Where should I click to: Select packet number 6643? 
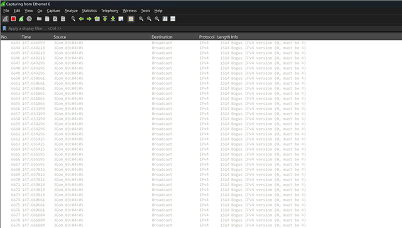[x=15, y=43]
